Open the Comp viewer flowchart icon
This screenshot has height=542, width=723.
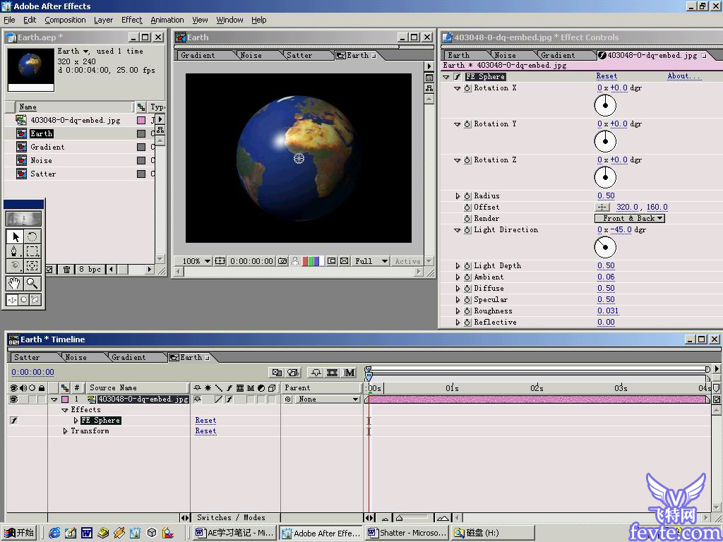point(429,88)
